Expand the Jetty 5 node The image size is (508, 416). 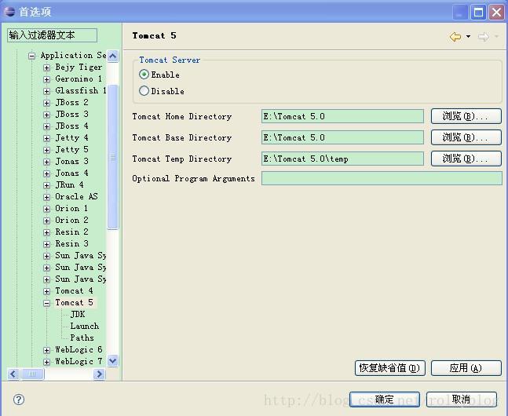click(46, 150)
